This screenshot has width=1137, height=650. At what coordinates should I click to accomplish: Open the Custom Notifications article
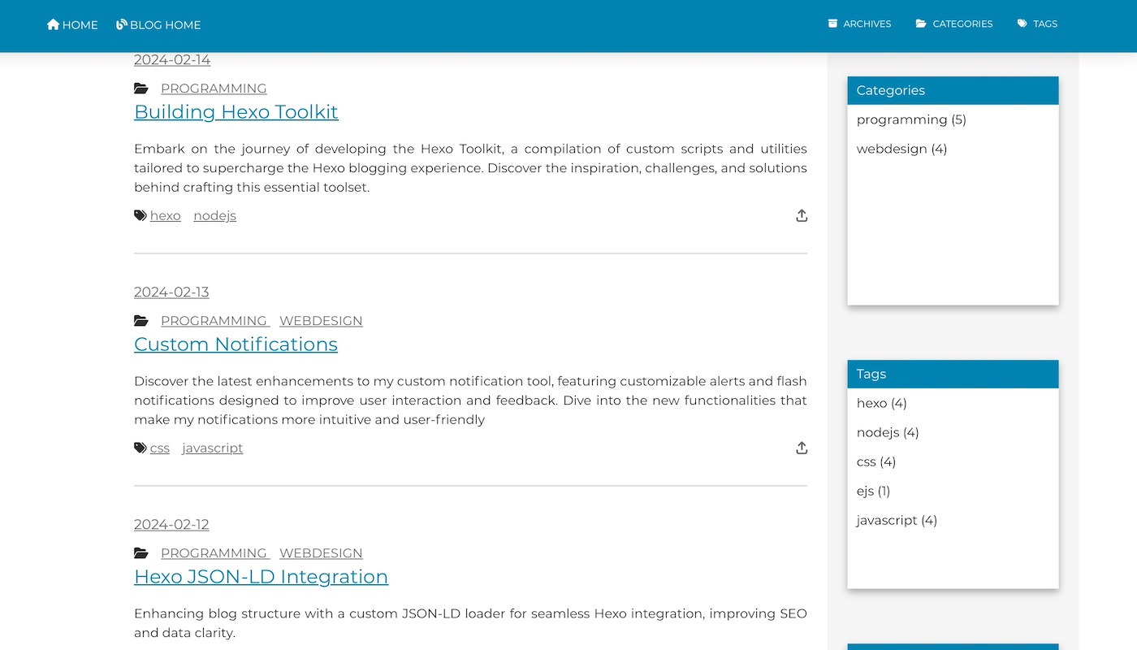(x=236, y=344)
